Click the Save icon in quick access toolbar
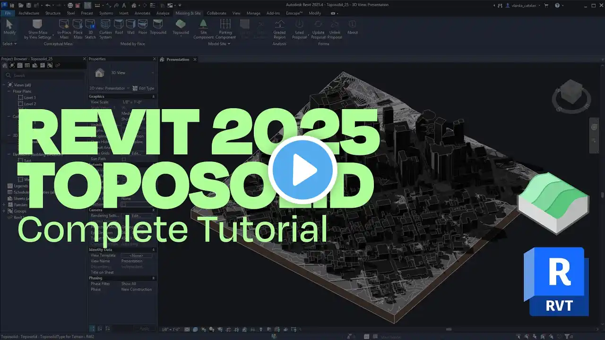Viewport: 605px width, 340px height. [29, 5]
